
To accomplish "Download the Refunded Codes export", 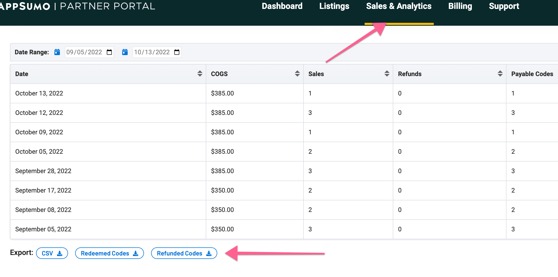I will click(x=184, y=253).
